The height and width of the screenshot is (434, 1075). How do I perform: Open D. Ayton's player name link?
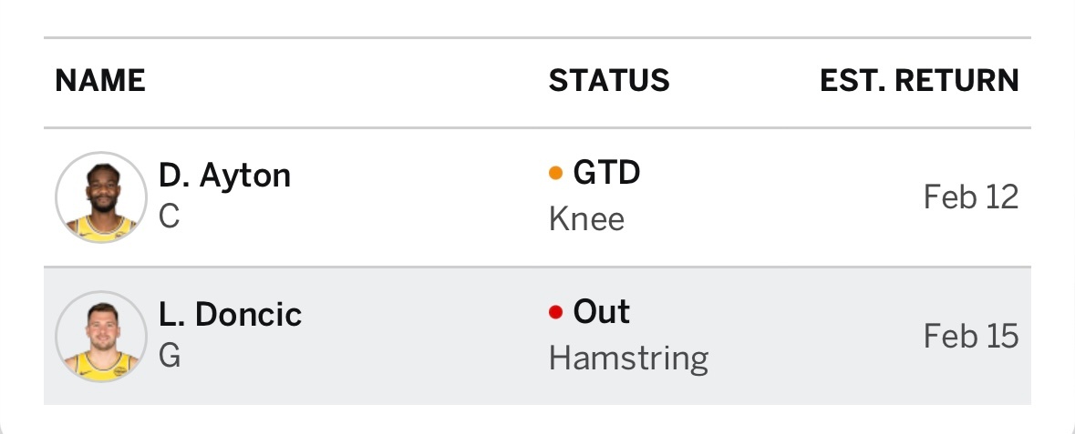point(224,175)
